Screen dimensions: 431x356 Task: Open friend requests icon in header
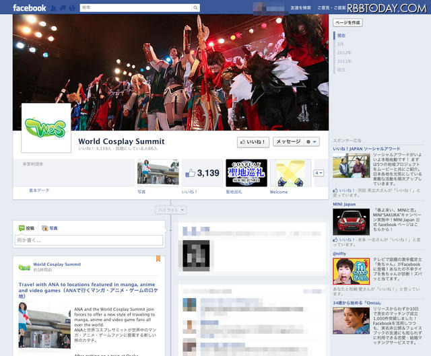click(53, 7)
